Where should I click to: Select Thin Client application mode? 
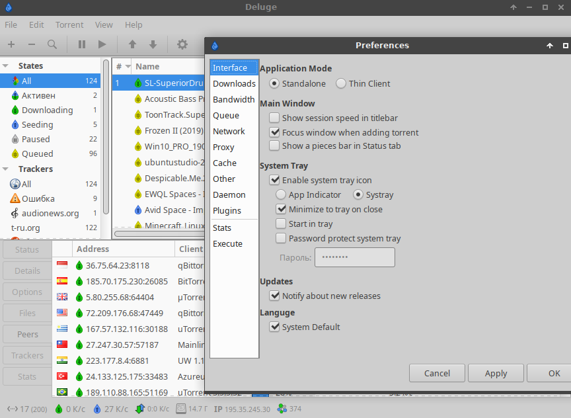[x=341, y=83]
